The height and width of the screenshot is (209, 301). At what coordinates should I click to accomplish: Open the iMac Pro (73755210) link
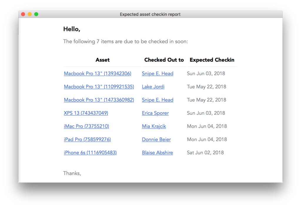[86, 126]
